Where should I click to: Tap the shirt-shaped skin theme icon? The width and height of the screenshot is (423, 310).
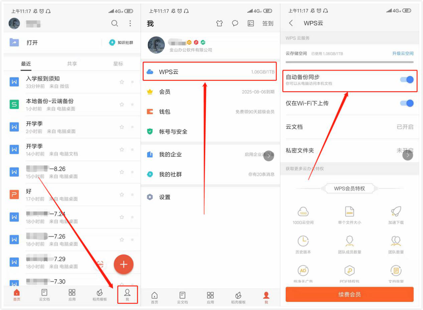(x=219, y=23)
